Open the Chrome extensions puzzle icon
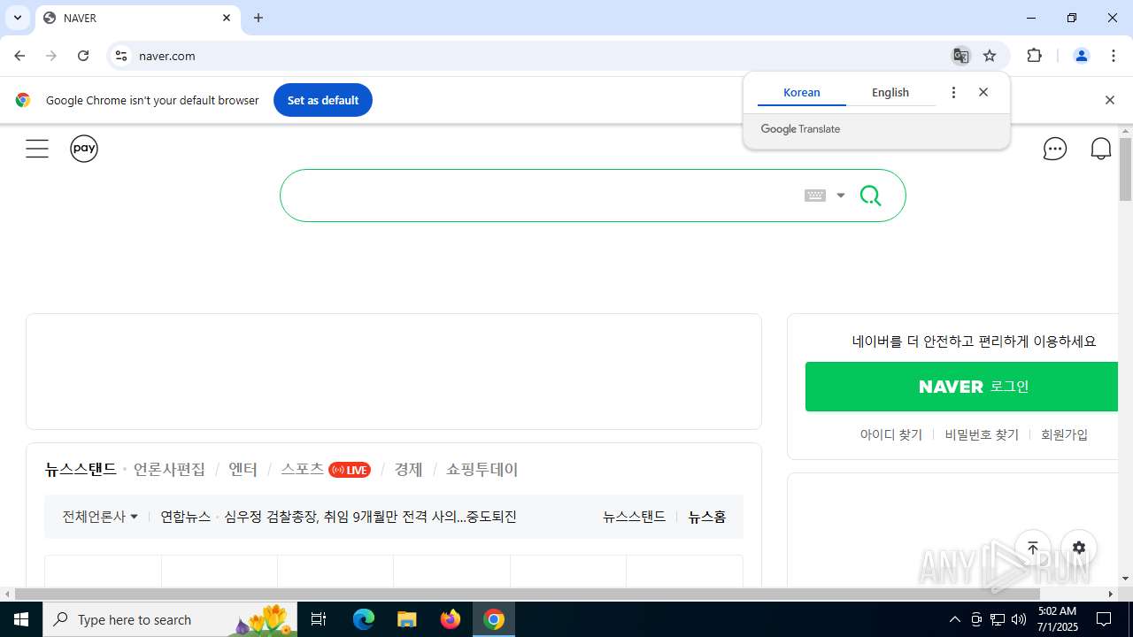This screenshot has width=1133, height=637. tap(1034, 56)
